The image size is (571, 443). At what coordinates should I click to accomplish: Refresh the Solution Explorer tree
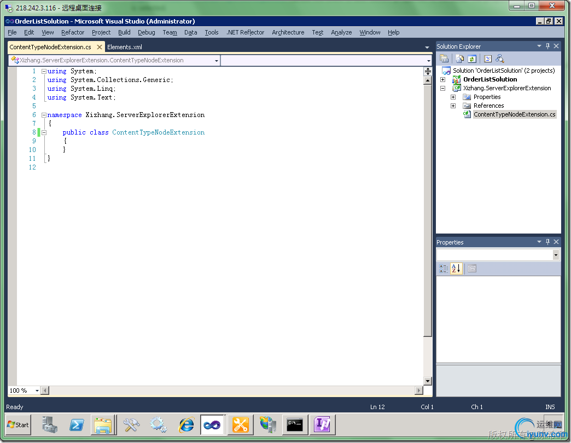pos(471,59)
